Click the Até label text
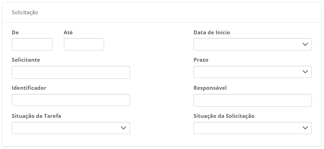Viewport: 324px width, 149px height. coord(68,33)
